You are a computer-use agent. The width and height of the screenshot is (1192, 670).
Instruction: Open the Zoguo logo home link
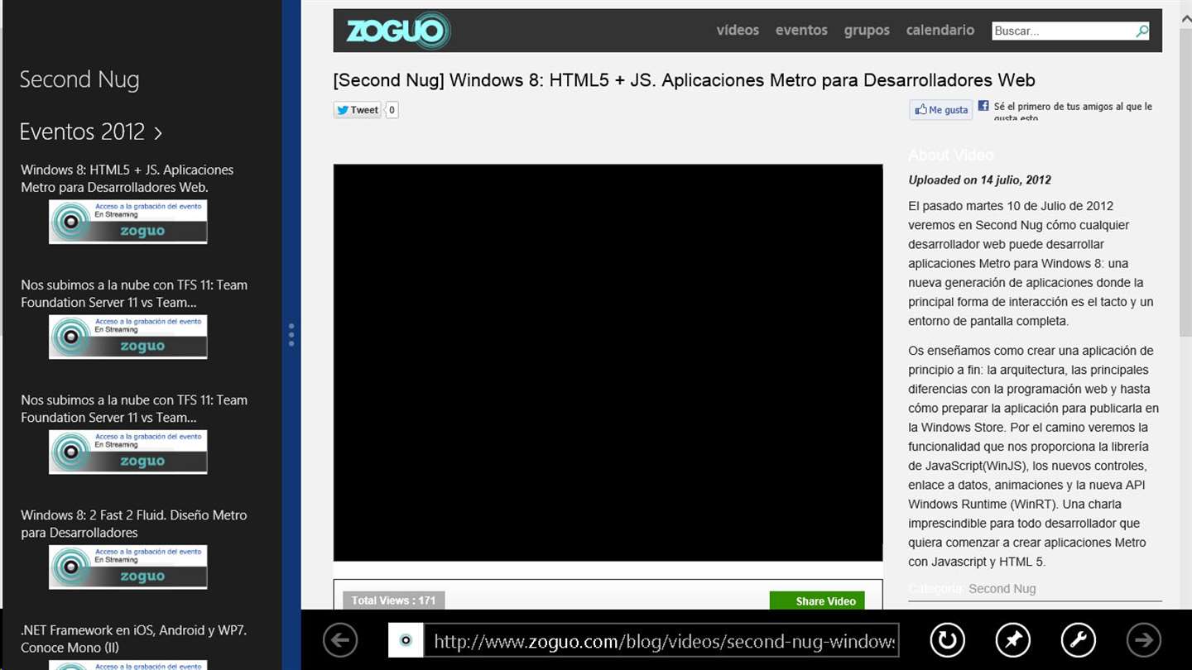coord(398,31)
